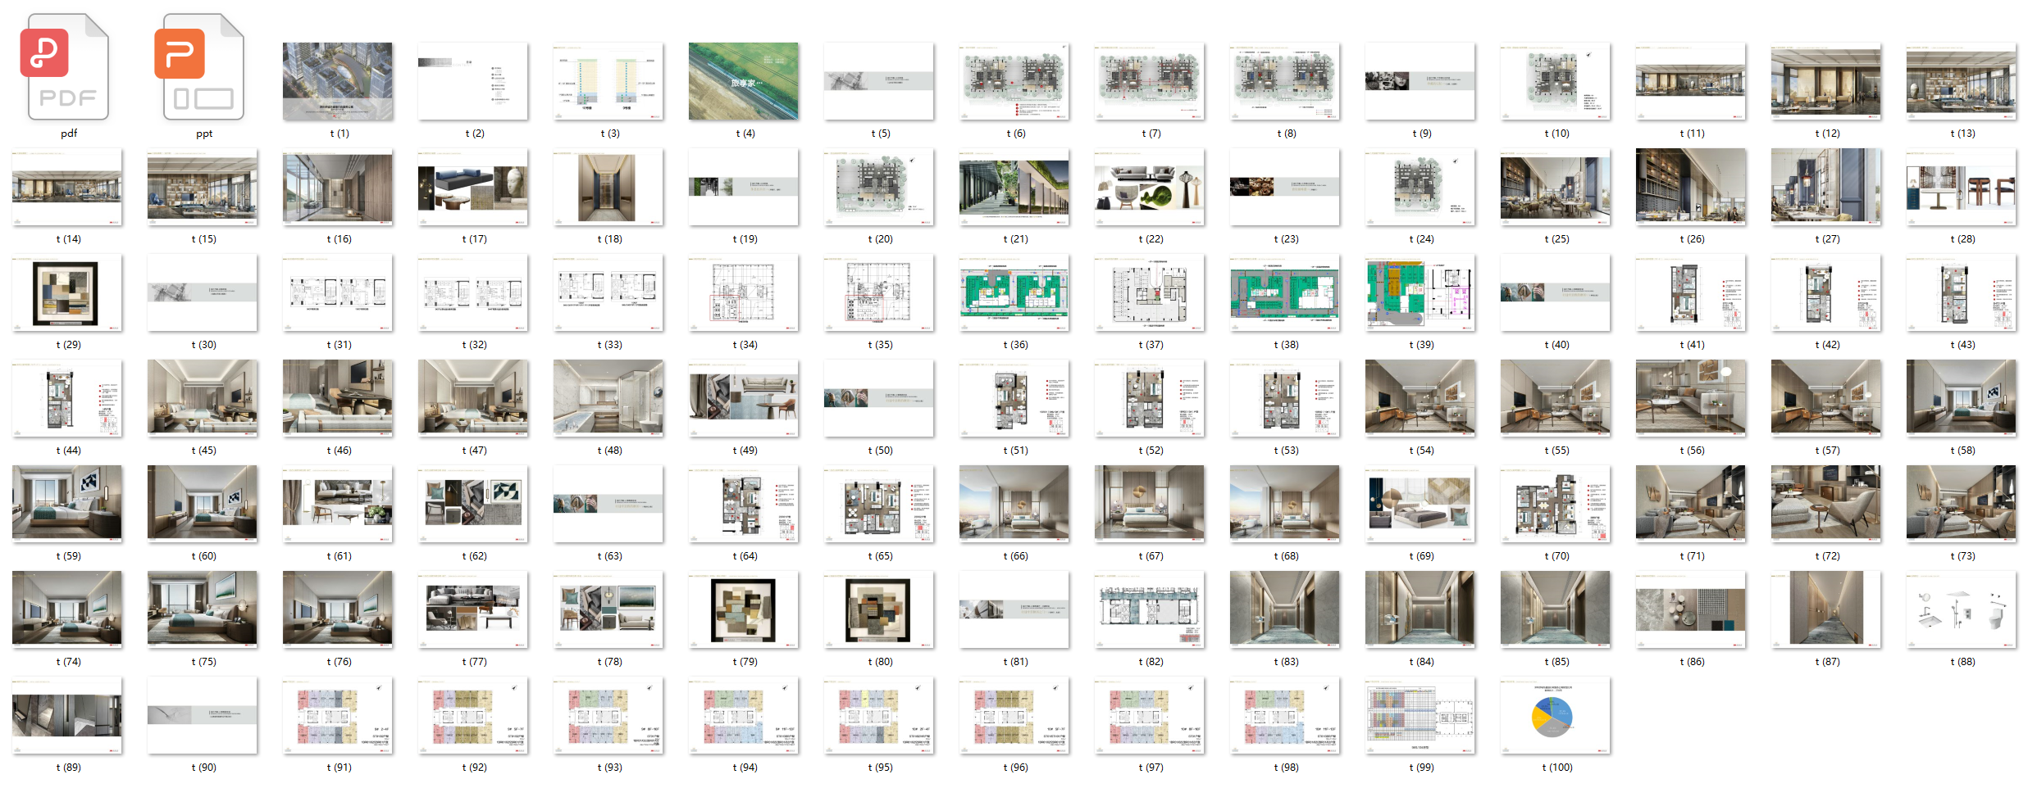Select the building section diagram t (3)
2028x788 pixels.
coord(608,81)
